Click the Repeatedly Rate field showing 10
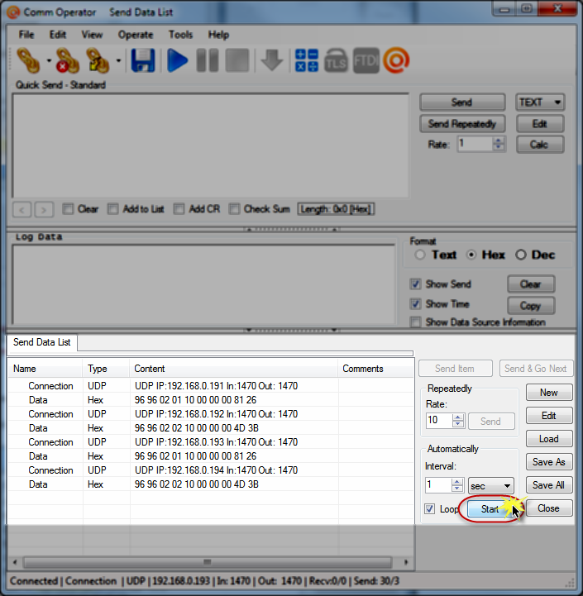Viewport: 583px width, 596px height. [x=440, y=421]
